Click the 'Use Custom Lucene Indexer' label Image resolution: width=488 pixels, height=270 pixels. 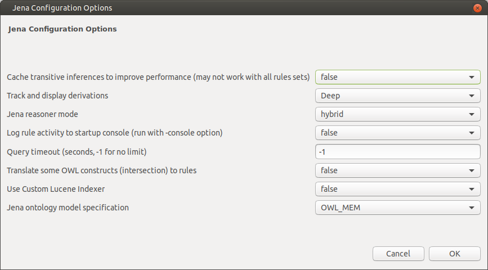coord(56,189)
